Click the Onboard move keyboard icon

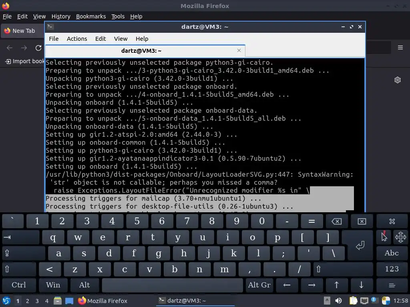pos(400,237)
